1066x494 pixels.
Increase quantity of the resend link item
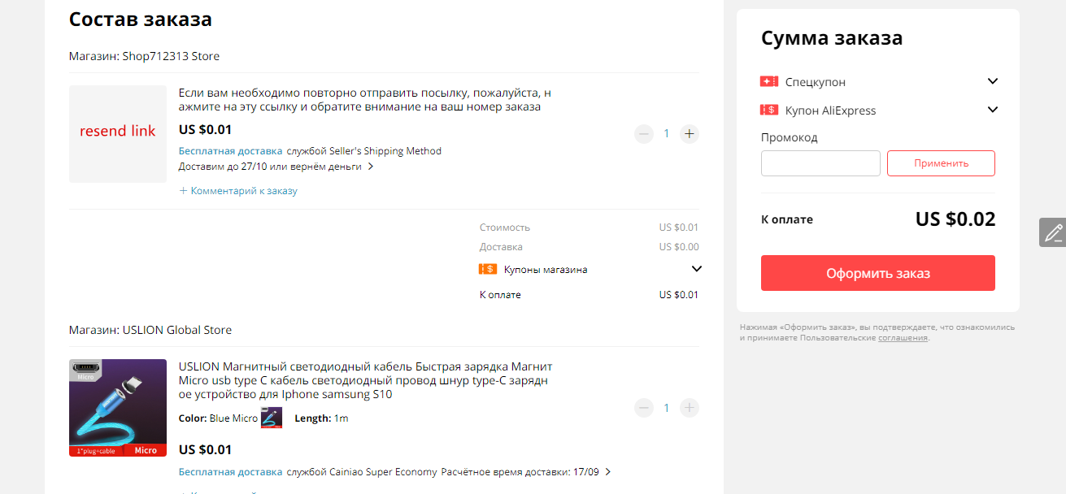[690, 134]
